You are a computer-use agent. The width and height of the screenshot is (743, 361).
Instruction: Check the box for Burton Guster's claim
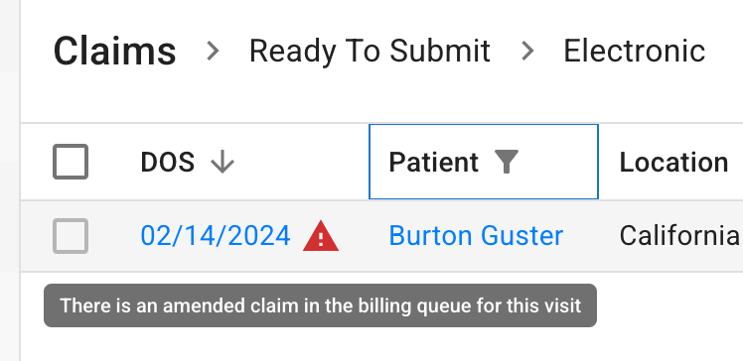tap(71, 236)
